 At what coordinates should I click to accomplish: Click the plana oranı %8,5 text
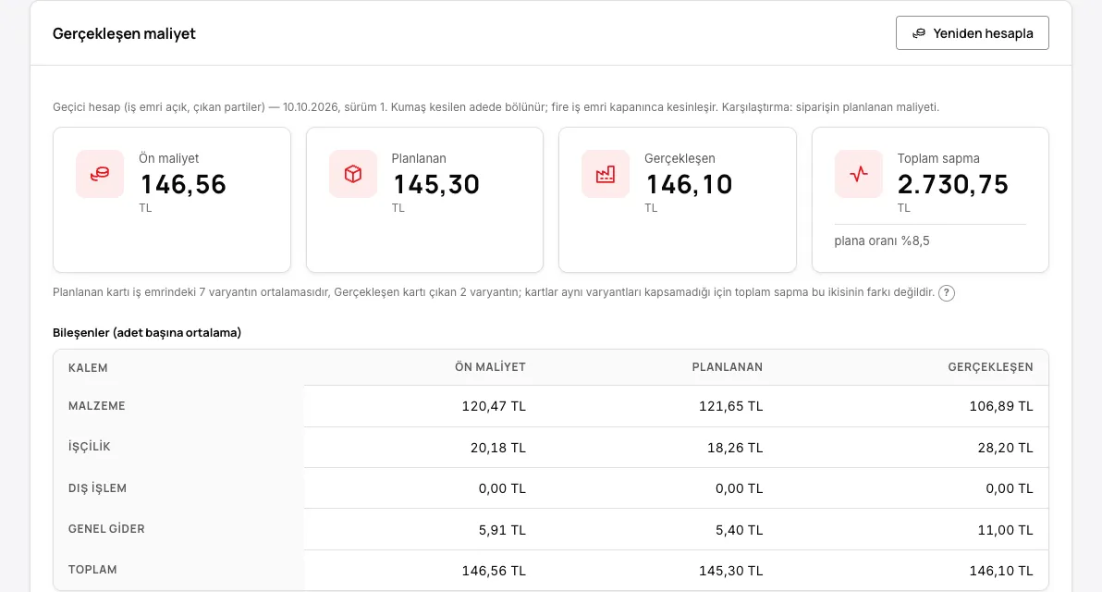(x=882, y=241)
